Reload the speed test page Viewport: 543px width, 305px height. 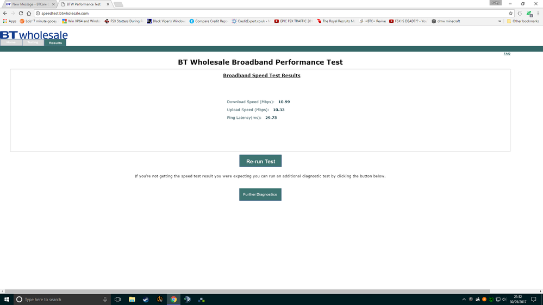(x=21, y=13)
